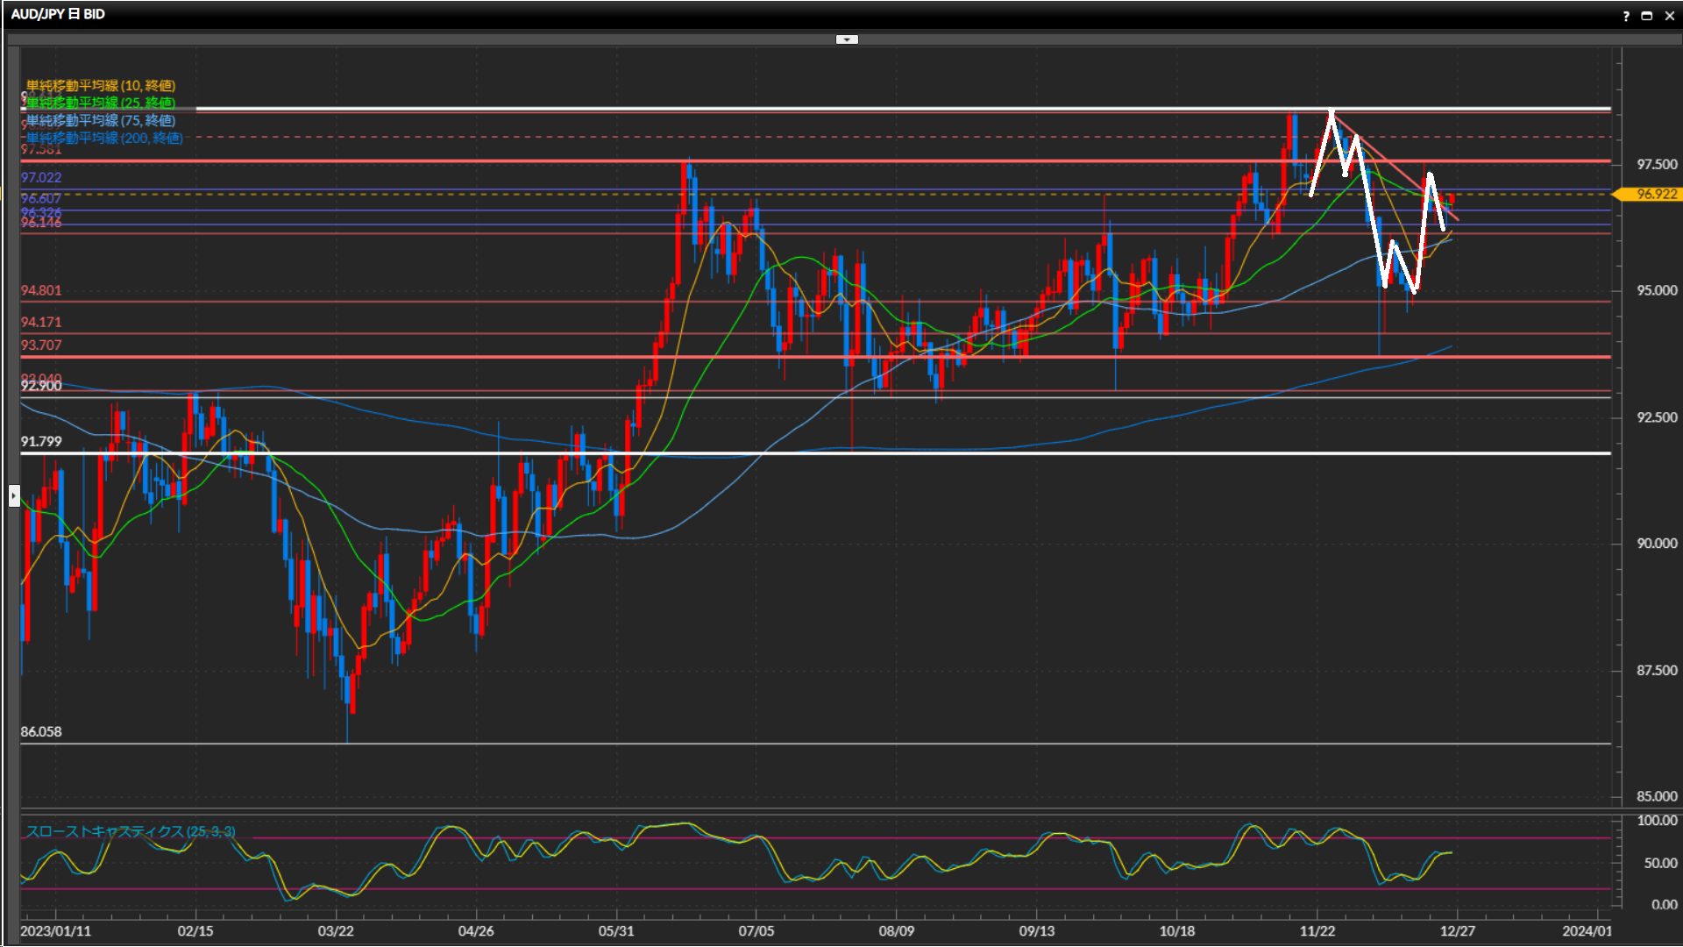Click the 07/05 date axis label

(x=756, y=931)
